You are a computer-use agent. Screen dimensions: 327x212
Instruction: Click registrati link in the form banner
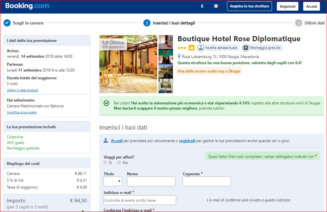pyautogui.click(x=187, y=141)
